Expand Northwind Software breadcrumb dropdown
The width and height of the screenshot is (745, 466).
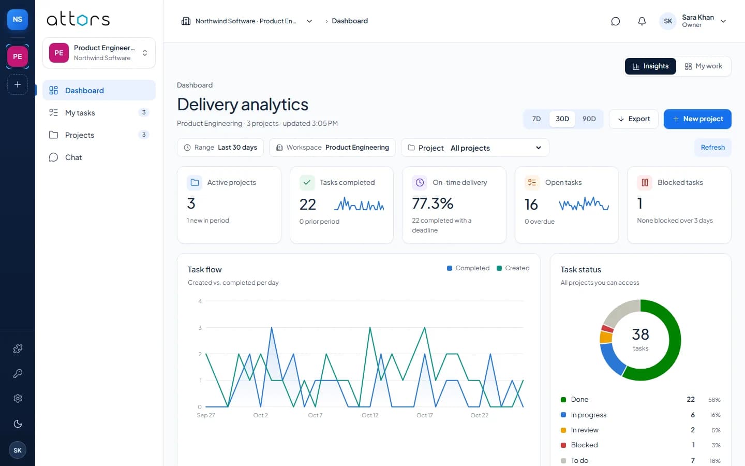[309, 21]
